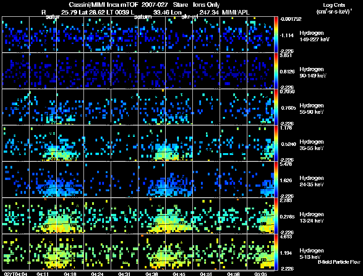The height and width of the screenshot is (276, 363).
Task: Click the color bar beside Hydrogen 13-24 keV
Action: tap(276, 216)
